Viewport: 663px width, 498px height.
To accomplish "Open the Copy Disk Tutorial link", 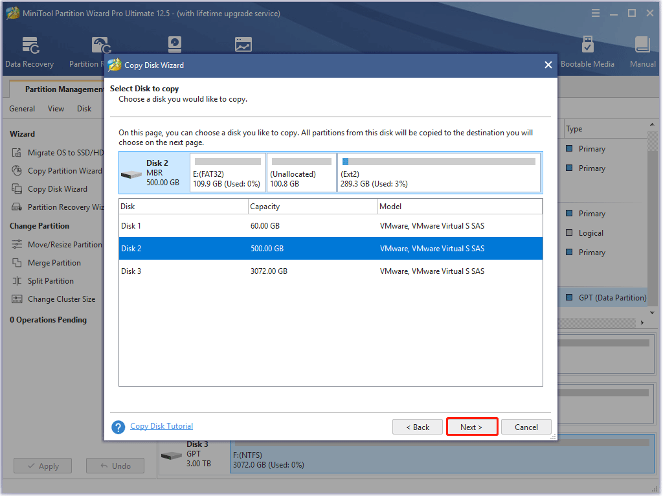I will (x=161, y=426).
